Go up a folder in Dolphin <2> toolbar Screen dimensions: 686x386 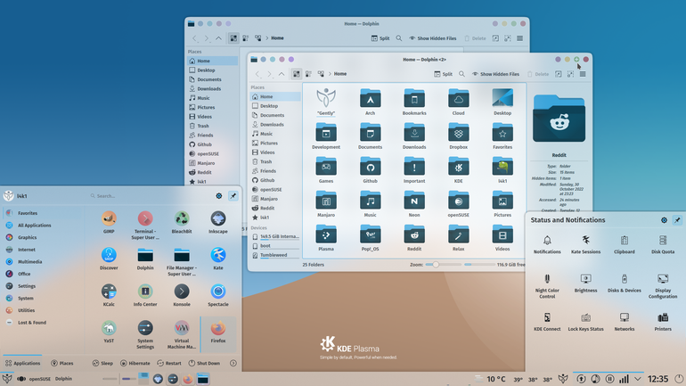[x=282, y=74]
